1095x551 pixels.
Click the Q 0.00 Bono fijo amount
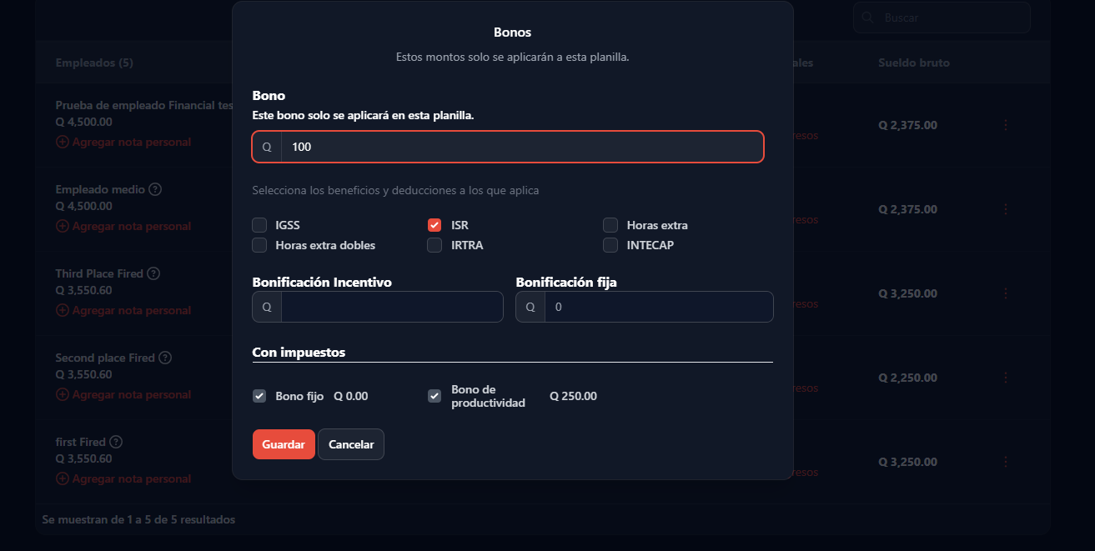351,396
